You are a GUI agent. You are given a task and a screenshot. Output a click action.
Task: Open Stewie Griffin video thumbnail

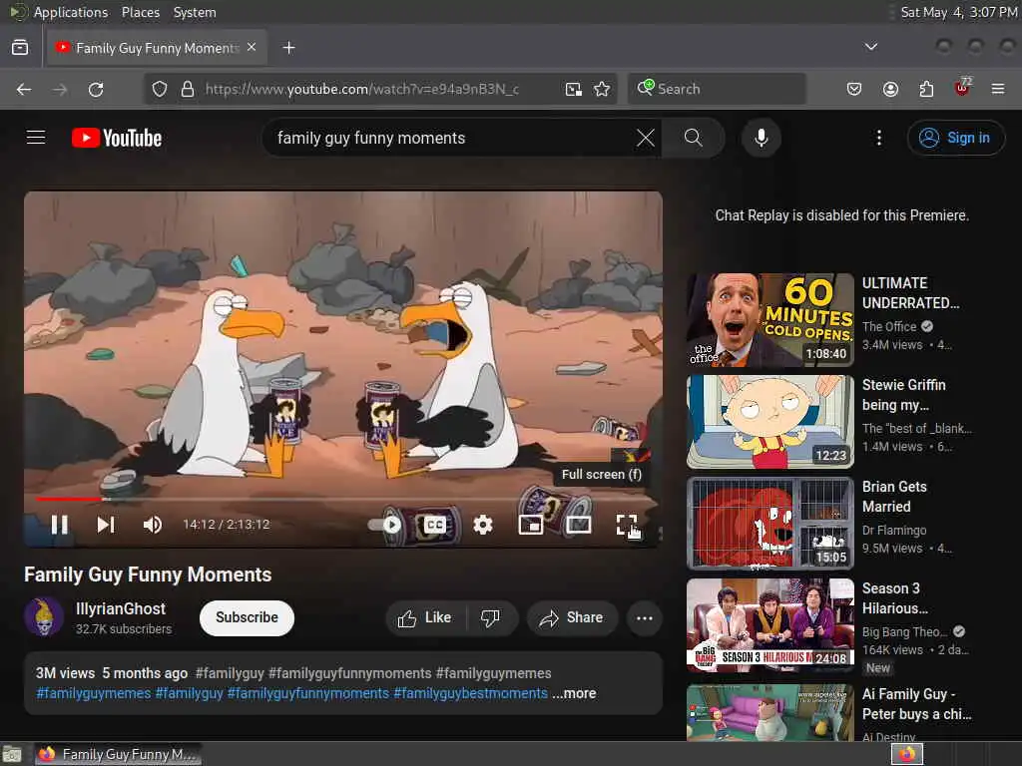[769, 422]
